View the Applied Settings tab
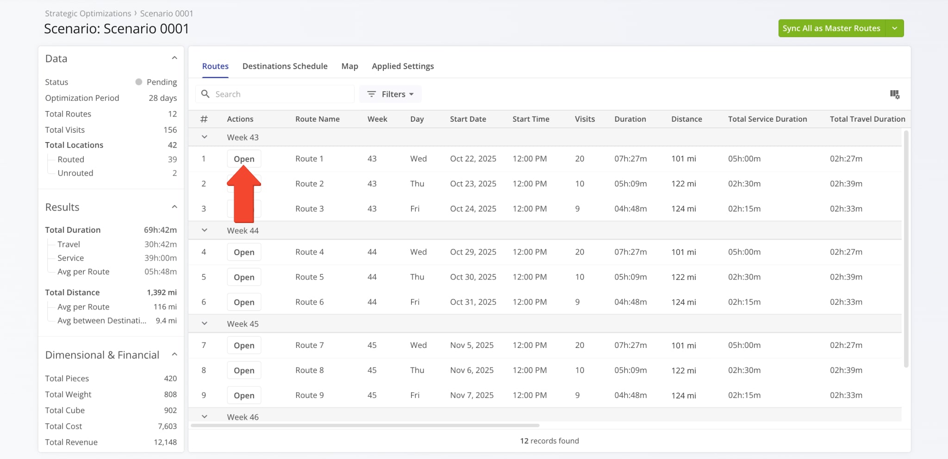Screen dimensions: 948x459 [402, 66]
